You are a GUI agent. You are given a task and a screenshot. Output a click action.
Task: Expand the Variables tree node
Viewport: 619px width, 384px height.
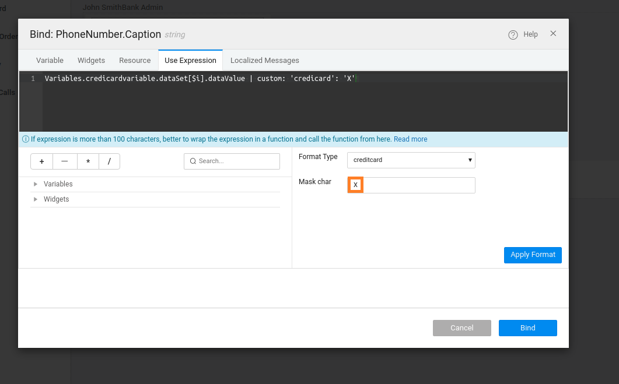[36, 184]
